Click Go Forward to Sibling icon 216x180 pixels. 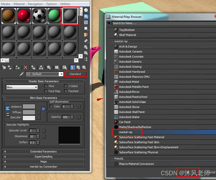coord(84,67)
